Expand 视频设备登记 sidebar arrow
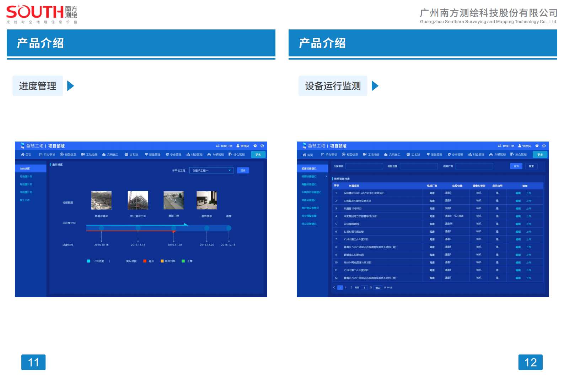The width and height of the screenshot is (564, 382). pos(326,177)
